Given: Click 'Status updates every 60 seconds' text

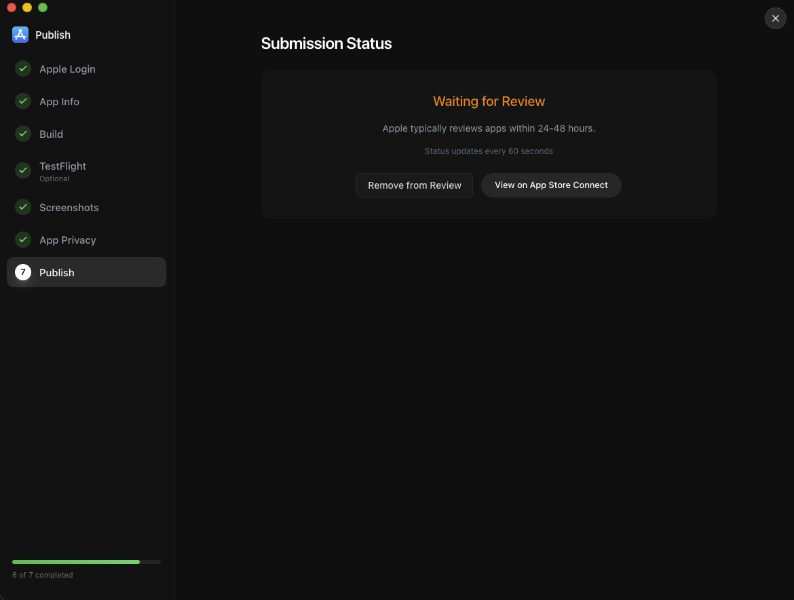Looking at the screenshot, I should point(489,151).
